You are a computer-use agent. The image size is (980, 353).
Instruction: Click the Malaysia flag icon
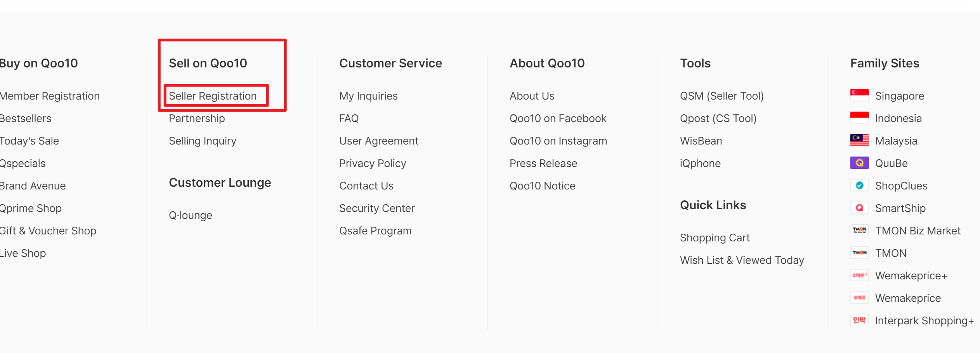pyautogui.click(x=859, y=140)
